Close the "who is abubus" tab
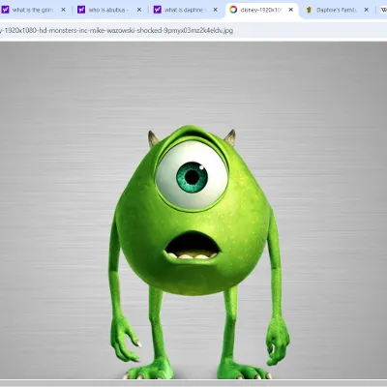387x387 pixels. pos(139,10)
